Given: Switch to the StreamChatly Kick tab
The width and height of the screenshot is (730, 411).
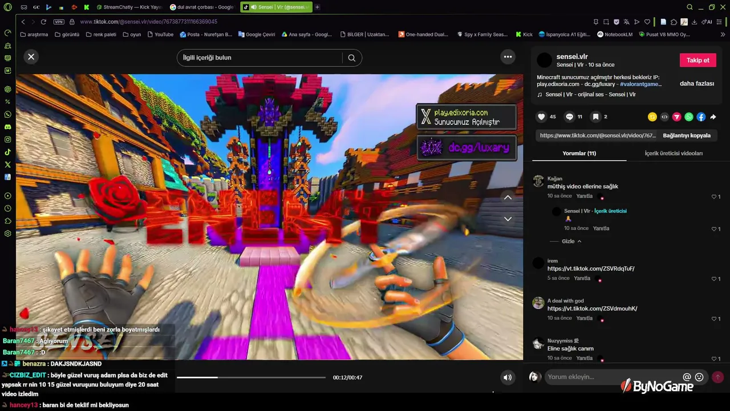Looking at the screenshot, I should pos(129,7).
